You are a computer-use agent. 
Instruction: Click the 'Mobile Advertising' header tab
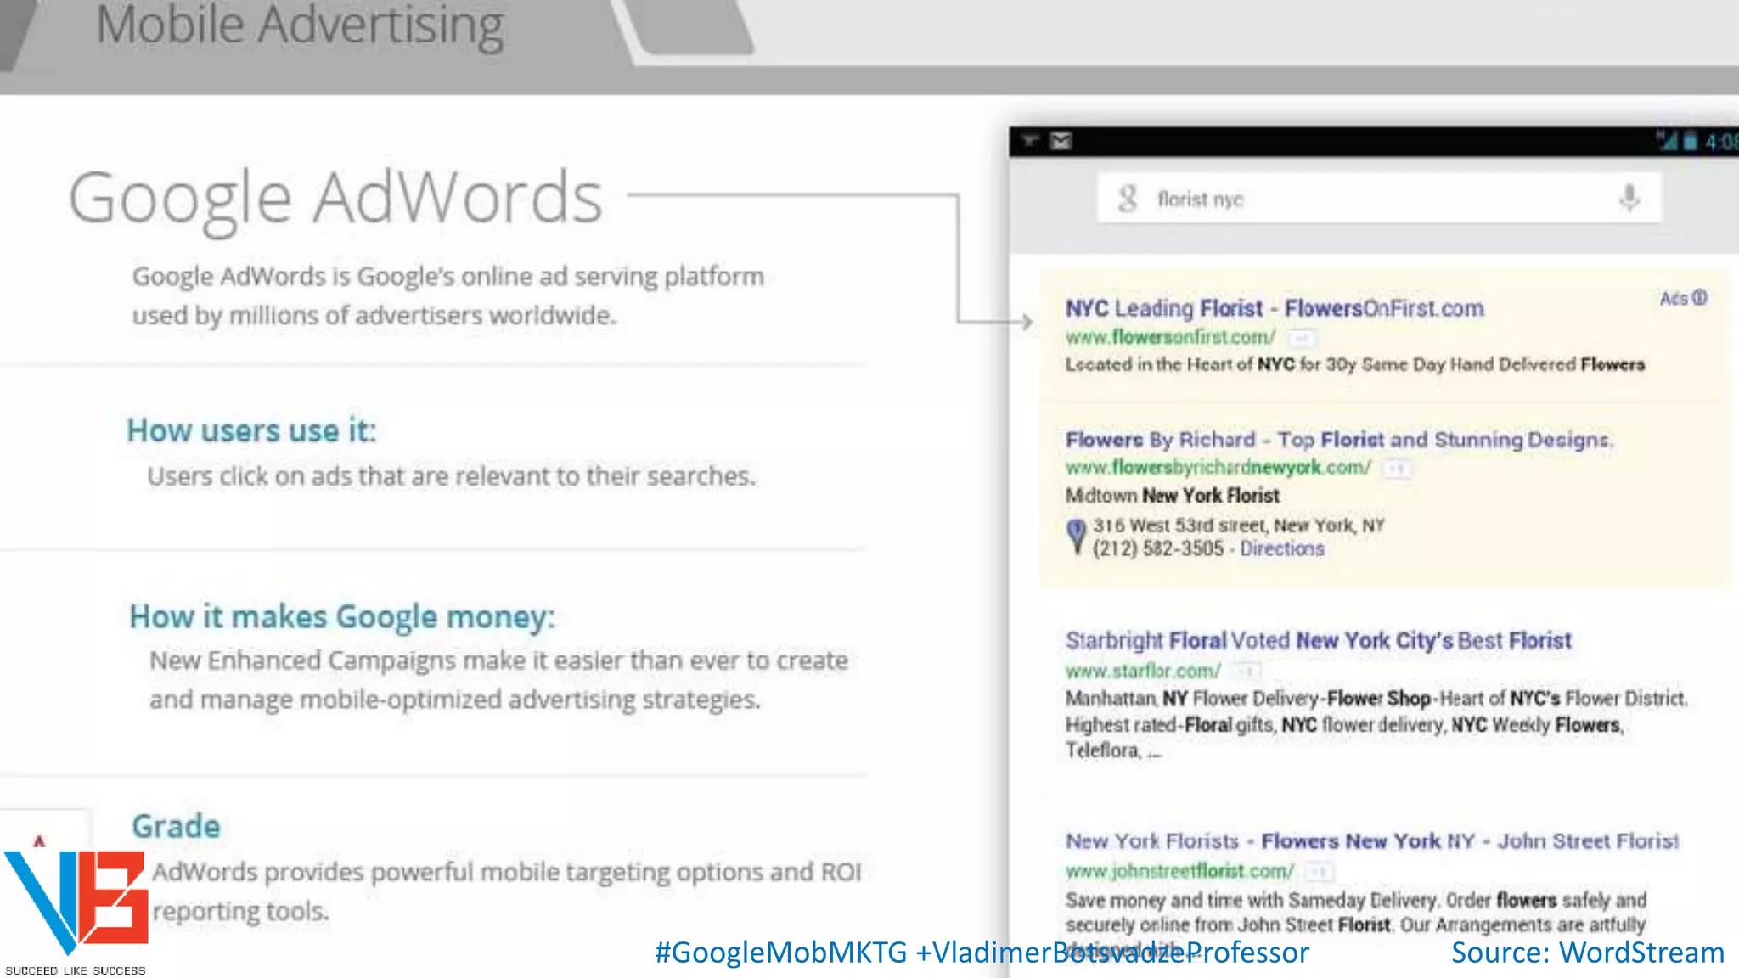[x=300, y=25]
